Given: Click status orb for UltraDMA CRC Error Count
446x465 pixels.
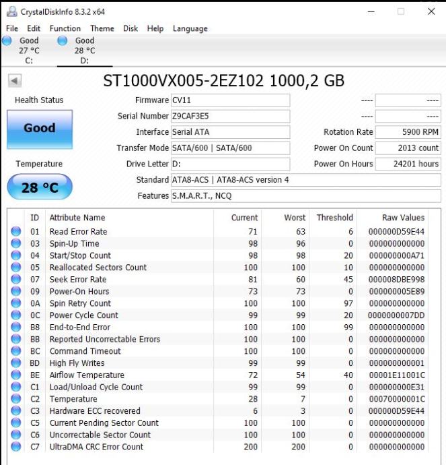Looking at the screenshot, I should pyautogui.click(x=16, y=447).
